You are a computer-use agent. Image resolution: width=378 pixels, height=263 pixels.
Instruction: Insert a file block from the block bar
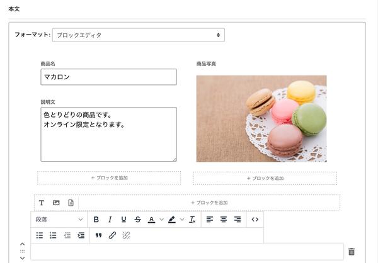pos(71,203)
